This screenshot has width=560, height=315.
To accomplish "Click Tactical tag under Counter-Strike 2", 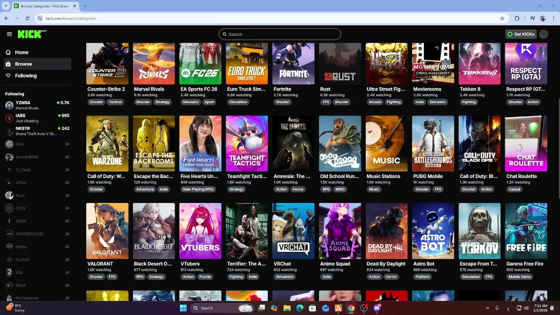I will (115, 102).
